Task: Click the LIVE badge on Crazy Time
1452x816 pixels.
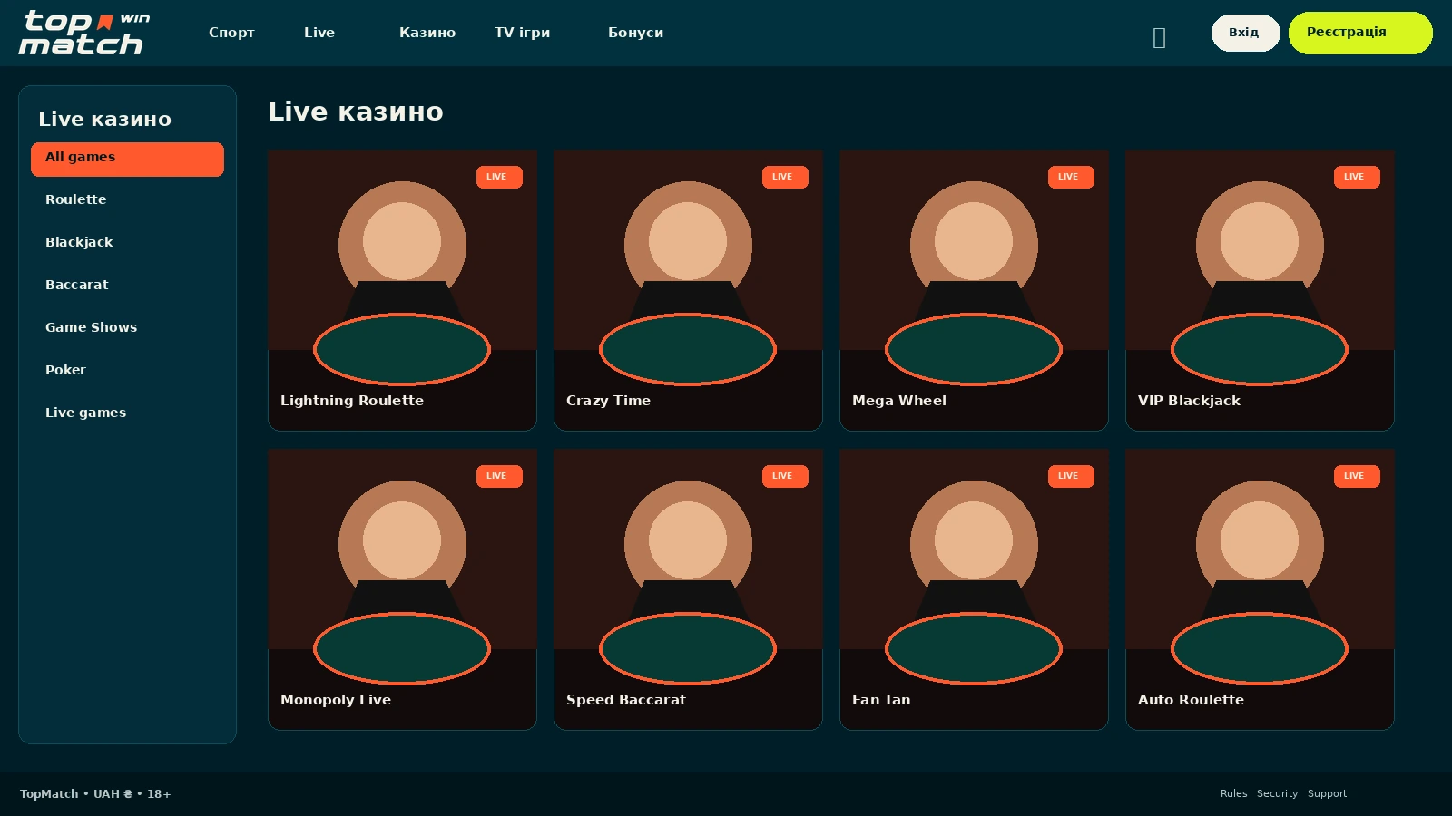Action: [785, 177]
